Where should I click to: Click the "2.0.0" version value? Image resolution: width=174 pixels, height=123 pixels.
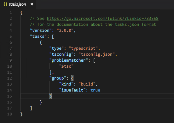[x=65, y=30]
